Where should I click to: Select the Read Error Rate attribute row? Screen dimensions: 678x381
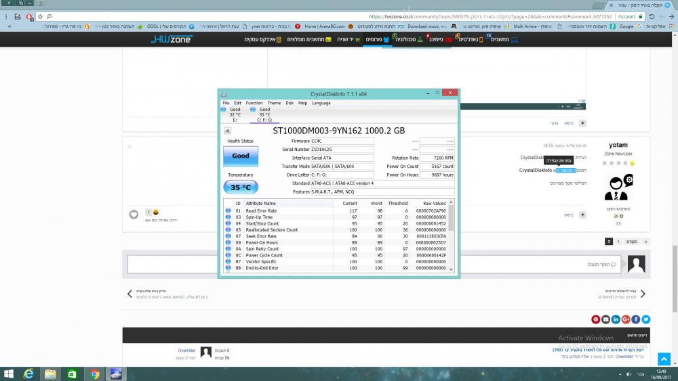click(336, 211)
